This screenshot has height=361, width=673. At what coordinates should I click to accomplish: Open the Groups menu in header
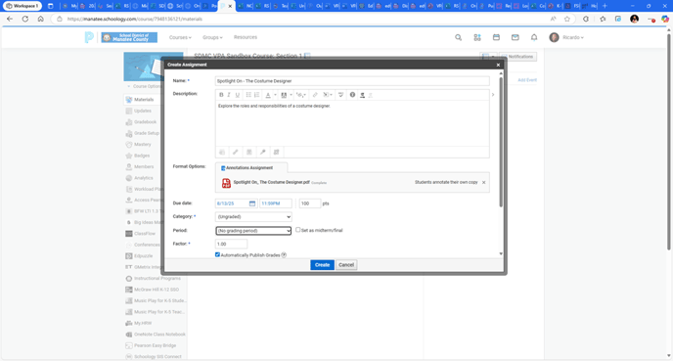click(x=212, y=37)
